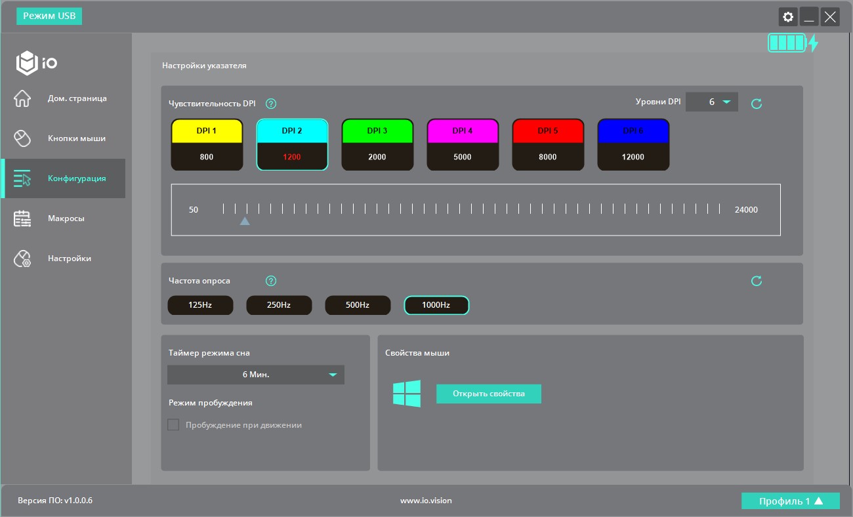Image resolution: width=853 pixels, height=517 pixels.
Task: Open the sleep timer 6 Мин. dropdown
Action: click(x=256, y=375)
